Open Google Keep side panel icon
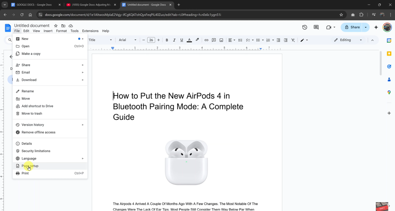 389,54
